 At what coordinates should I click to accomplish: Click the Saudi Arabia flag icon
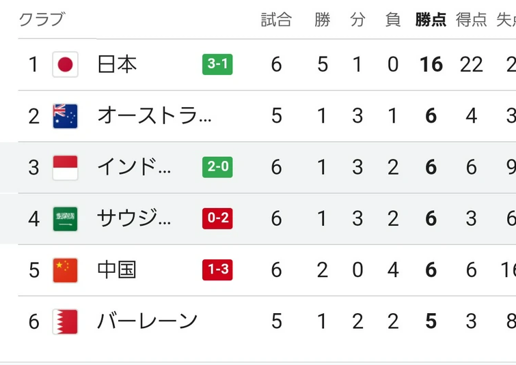point(66,219)
